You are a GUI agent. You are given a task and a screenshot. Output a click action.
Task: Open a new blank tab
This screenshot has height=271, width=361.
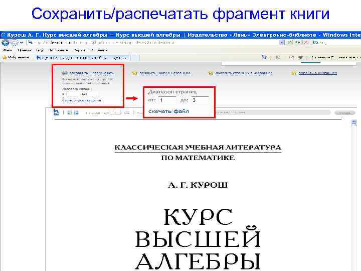(x=135, y=58)
